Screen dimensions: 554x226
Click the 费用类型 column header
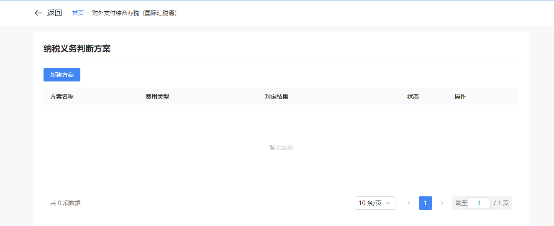click(157, 96)
